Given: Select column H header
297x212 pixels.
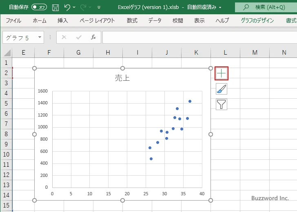Looking at the screenshot, I should point(108,53).
